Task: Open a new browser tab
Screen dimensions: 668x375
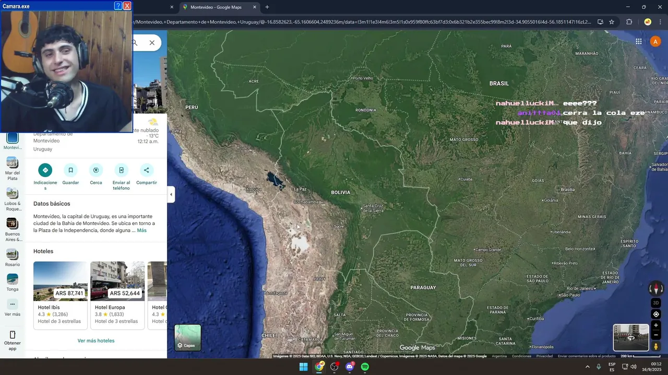Action: point(267,7)
